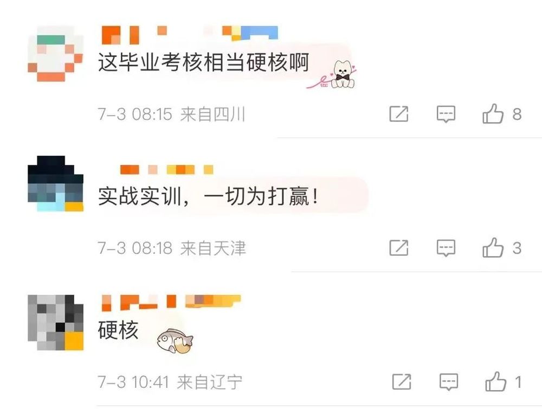Tap the comment text 这毕业考核相当硬核啊
This screenshot has height=409, width=542.
203,62
